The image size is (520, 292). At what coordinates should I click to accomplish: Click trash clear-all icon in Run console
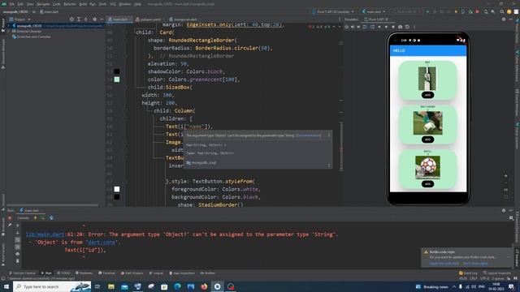coord(18,261)
